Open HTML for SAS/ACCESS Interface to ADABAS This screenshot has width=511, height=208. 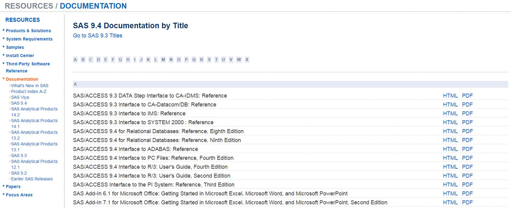pos(450,149)
